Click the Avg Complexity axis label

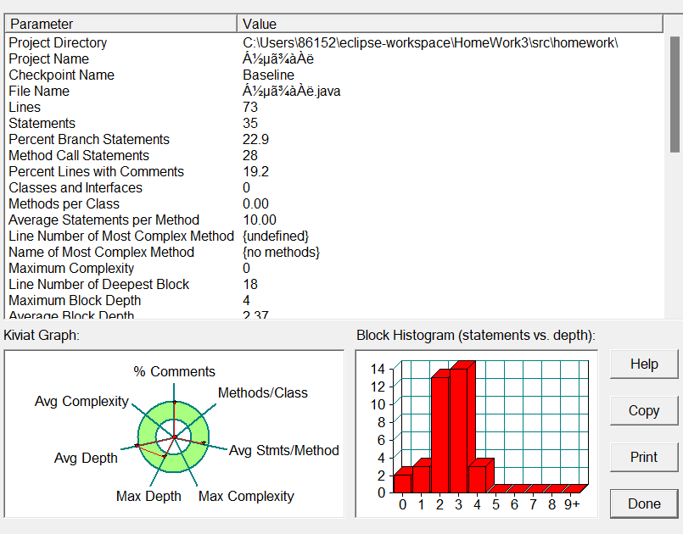[81, 401]
